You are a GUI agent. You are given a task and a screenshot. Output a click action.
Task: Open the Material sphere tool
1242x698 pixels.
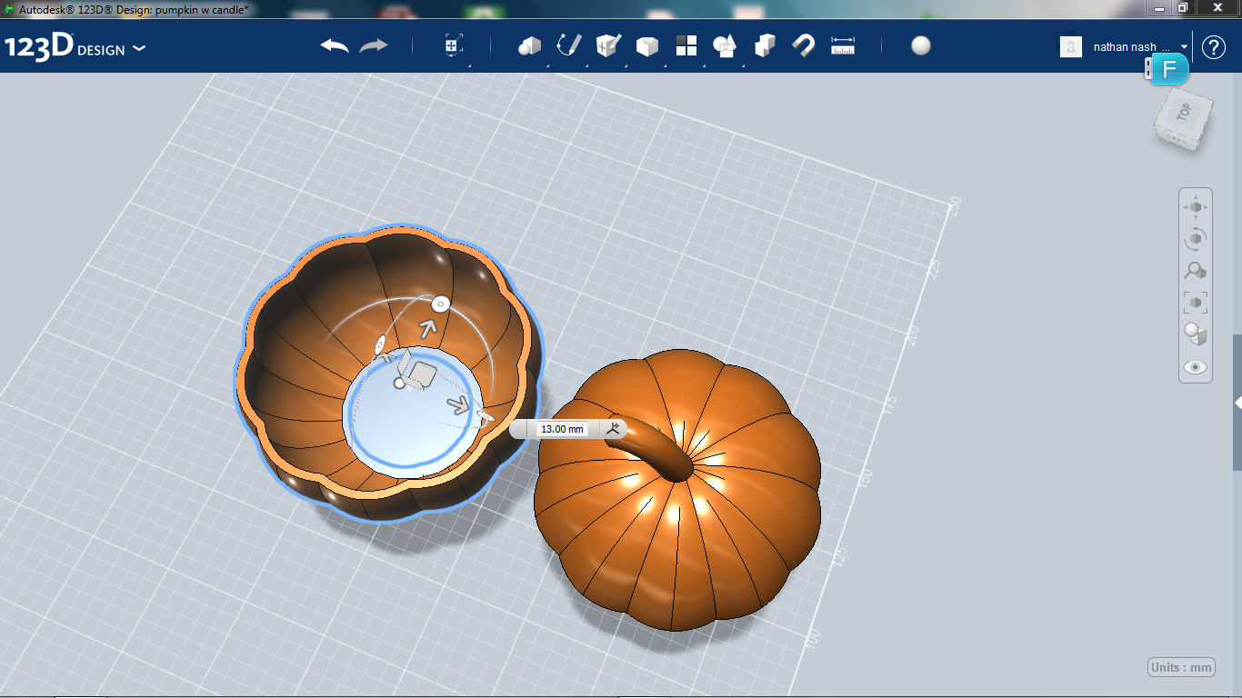click(x=921, y=45)
